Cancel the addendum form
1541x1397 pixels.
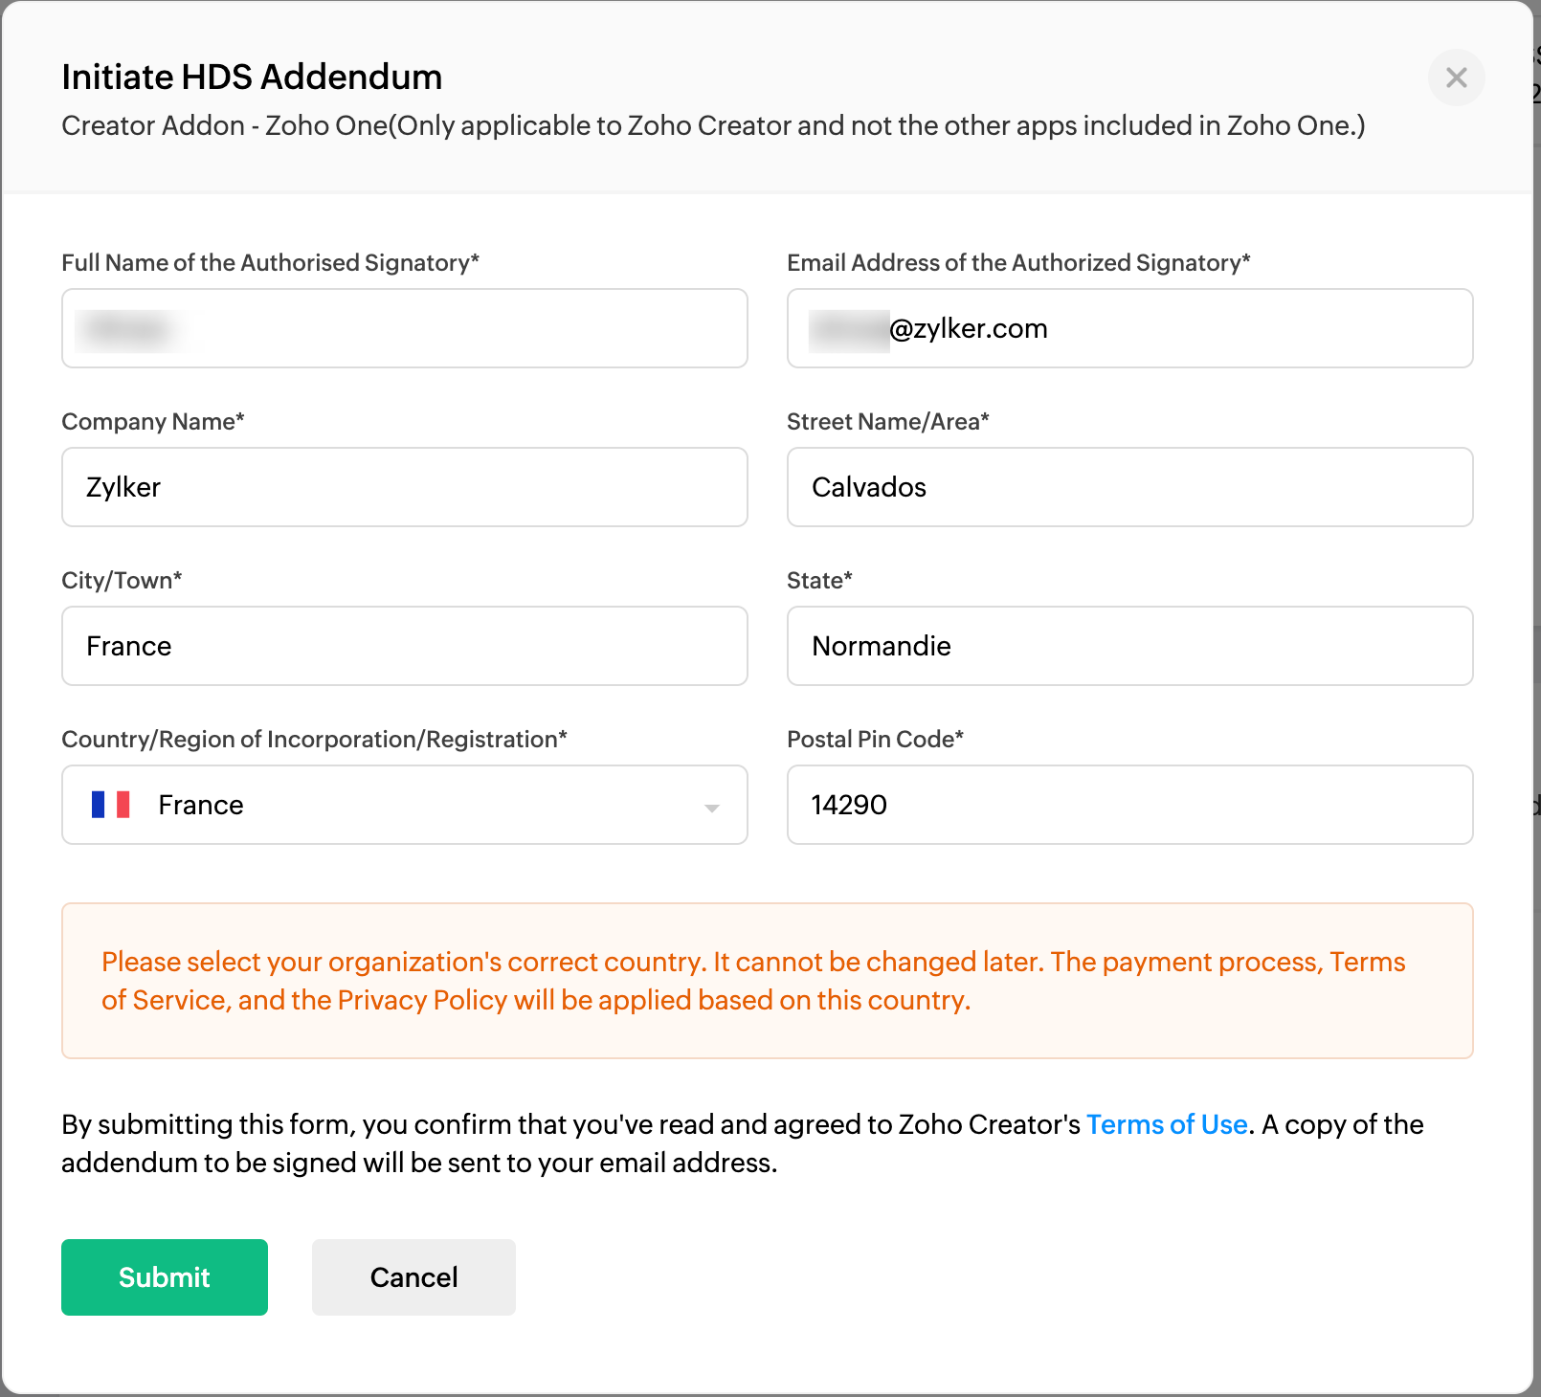click(413, 1277)
